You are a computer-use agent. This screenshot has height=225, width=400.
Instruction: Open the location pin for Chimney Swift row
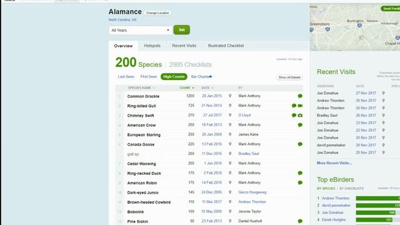[x=230, y=115]
